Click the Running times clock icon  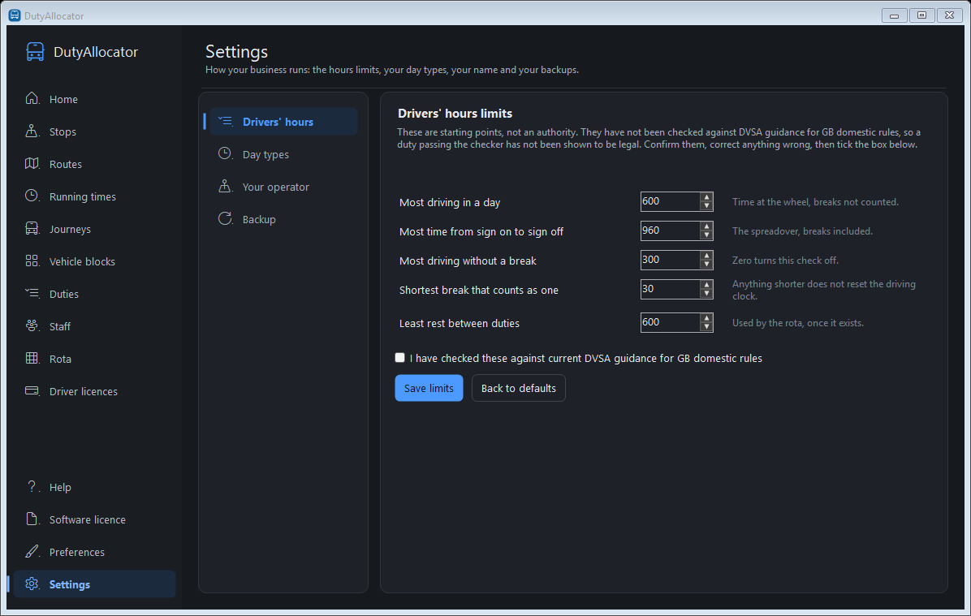[32, 196]
